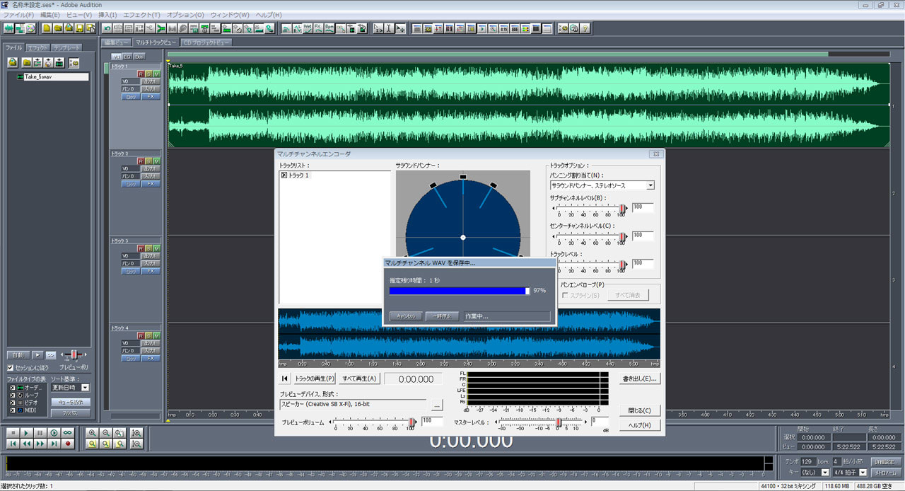This screenshot has width=905, height=491.
Task: Click the 閉じる(C) button
Action: pos(640,410)
